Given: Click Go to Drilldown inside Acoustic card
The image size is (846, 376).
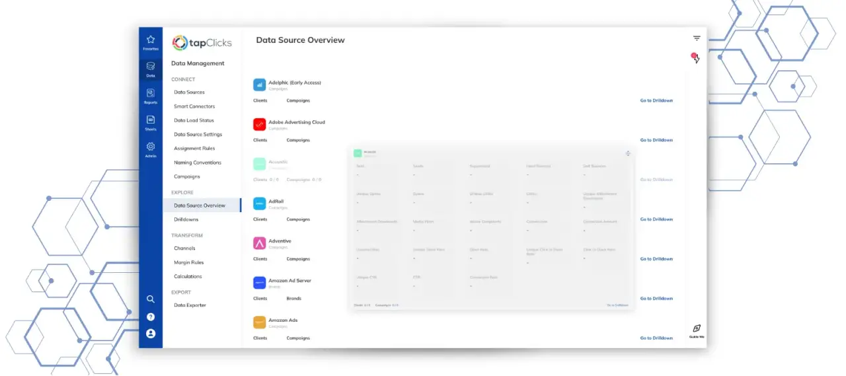Looking at the screenshot, I should pyautogui.click(x=617, y=305).
